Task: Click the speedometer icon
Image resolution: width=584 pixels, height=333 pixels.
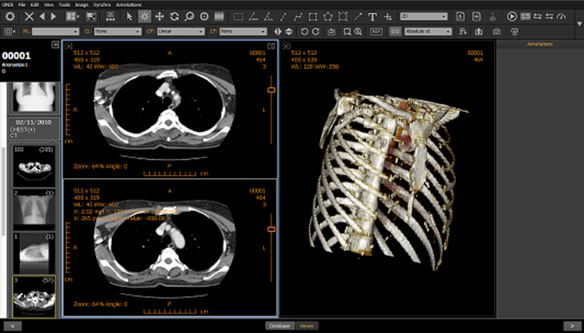Action: (562, 17)
